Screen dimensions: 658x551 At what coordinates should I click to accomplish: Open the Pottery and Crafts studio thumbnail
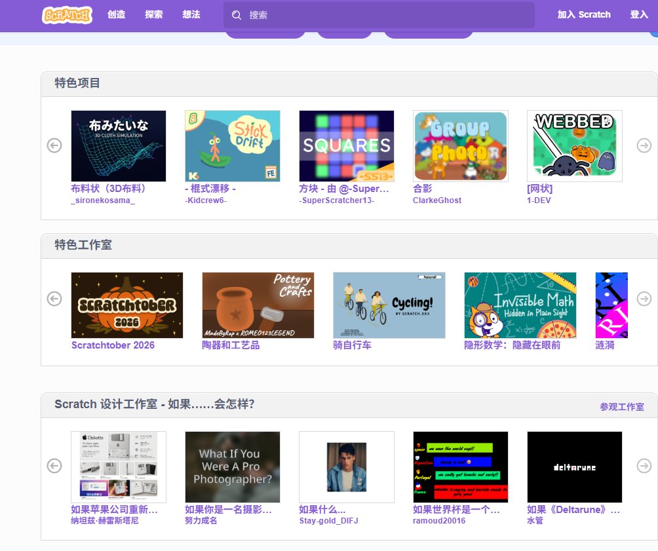[x=258, y=305]
